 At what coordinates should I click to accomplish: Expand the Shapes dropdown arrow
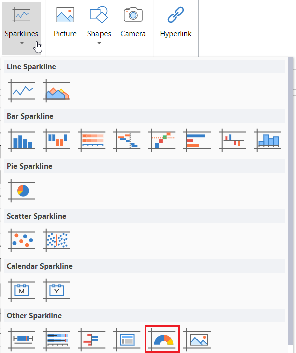tap(99, 43)
